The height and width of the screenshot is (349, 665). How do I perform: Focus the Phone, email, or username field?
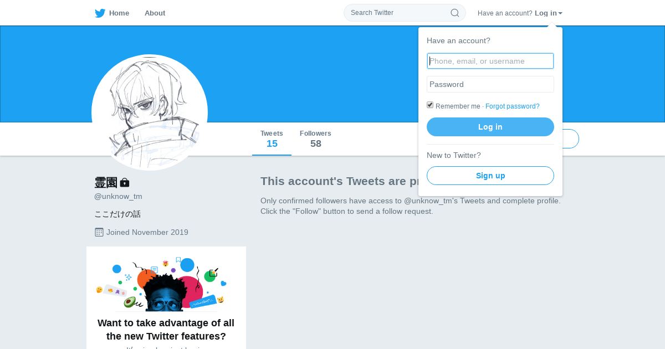tap(490, 61)
